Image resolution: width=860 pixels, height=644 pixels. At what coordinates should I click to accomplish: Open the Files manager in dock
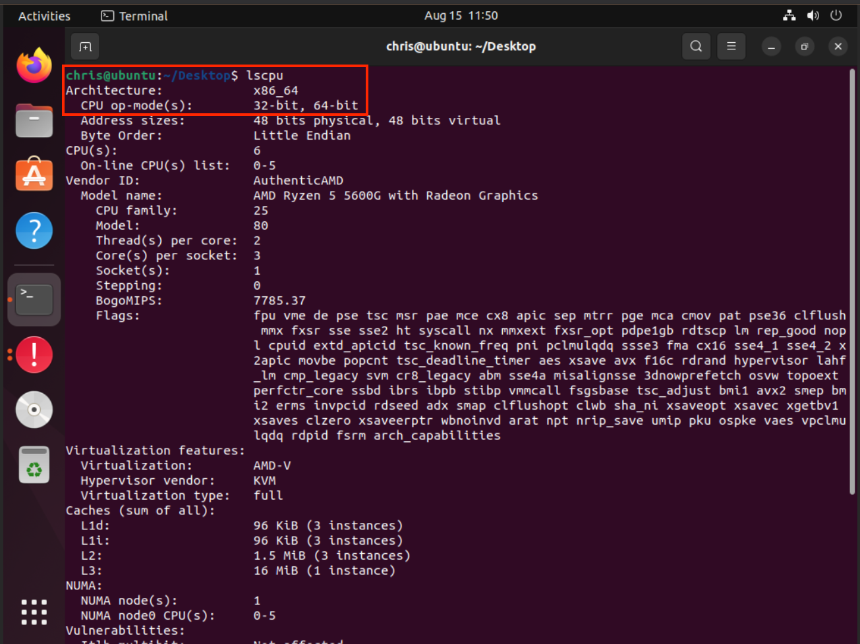(34, 121)
